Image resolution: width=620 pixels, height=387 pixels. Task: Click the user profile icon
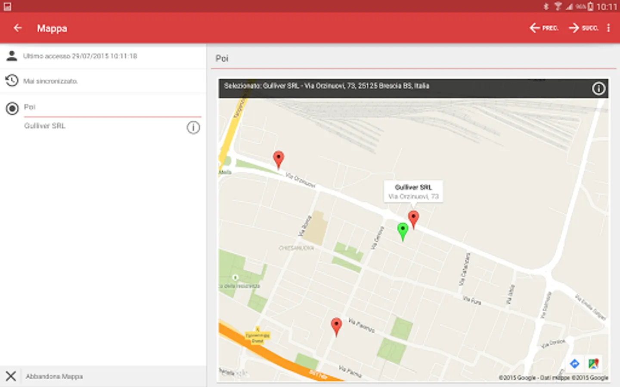(12, 56)
